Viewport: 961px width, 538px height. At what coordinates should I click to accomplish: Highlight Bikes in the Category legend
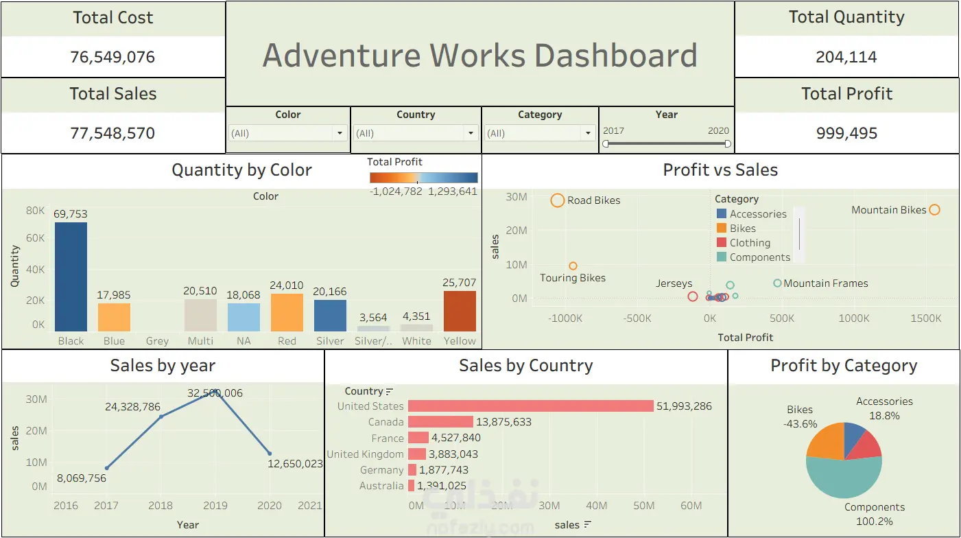(x=743, y=229)
